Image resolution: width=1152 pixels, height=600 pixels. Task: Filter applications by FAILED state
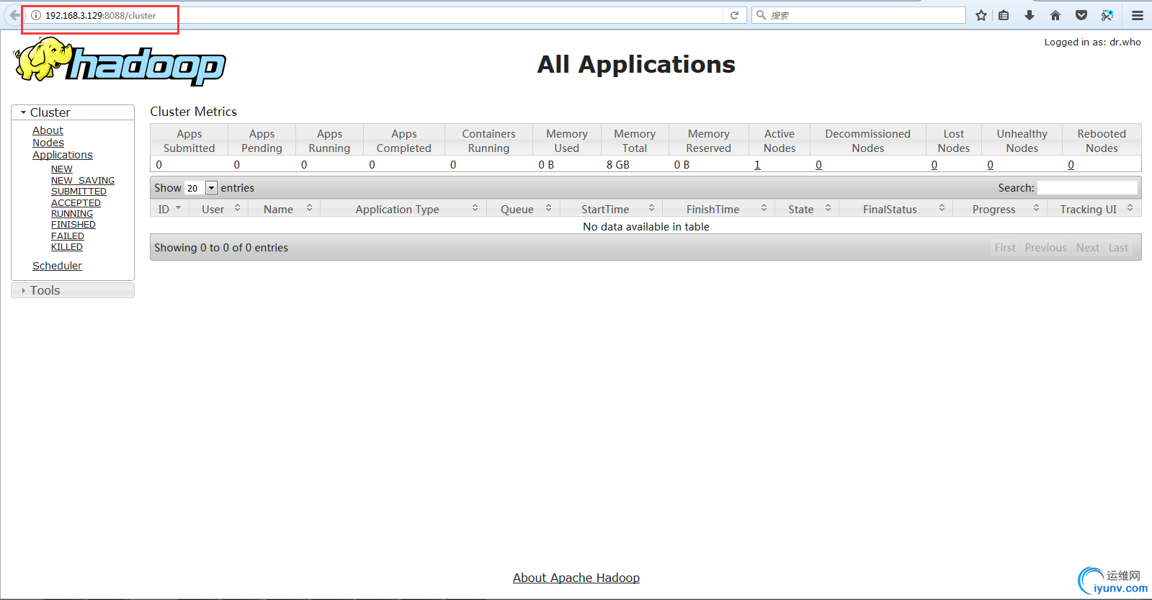68,236
